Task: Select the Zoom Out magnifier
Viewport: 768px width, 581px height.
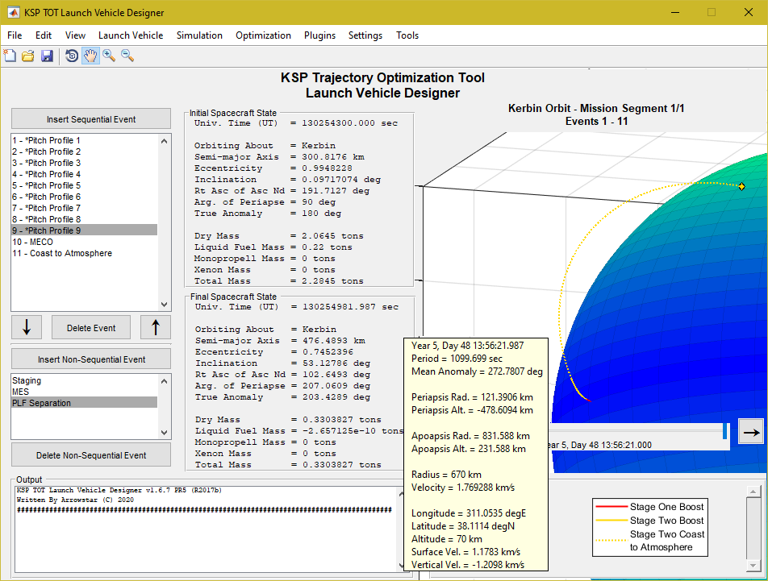Action: coord(127,56)
